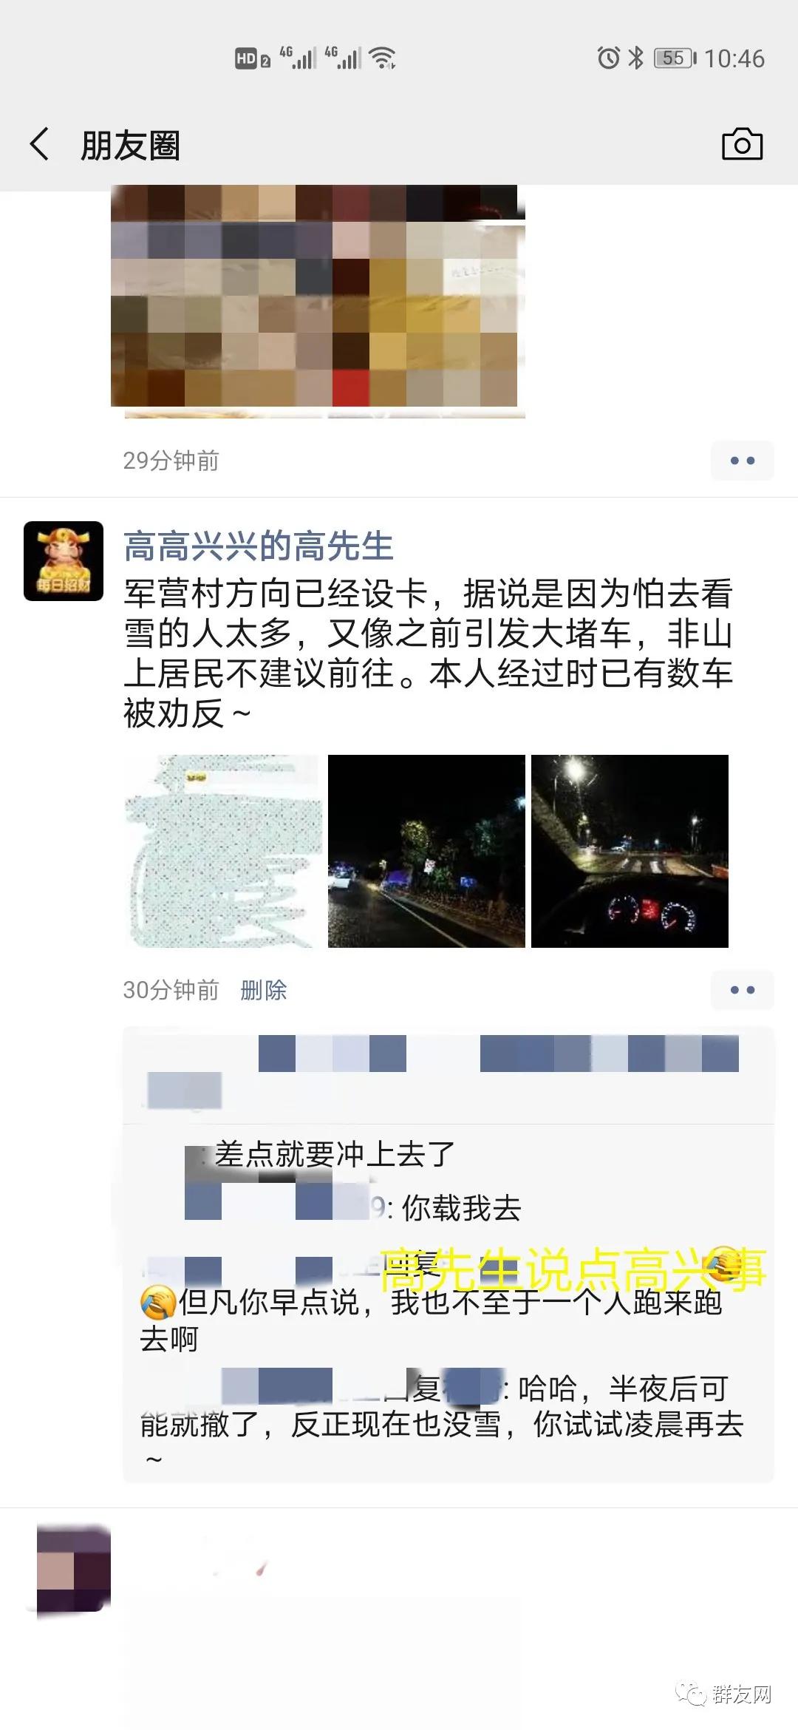798x1730 pixels.
Task: Tap 删除 to delete the post
Action: (263, 990)
